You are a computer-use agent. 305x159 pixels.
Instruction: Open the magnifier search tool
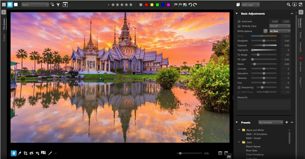click(x=289, y=4)
